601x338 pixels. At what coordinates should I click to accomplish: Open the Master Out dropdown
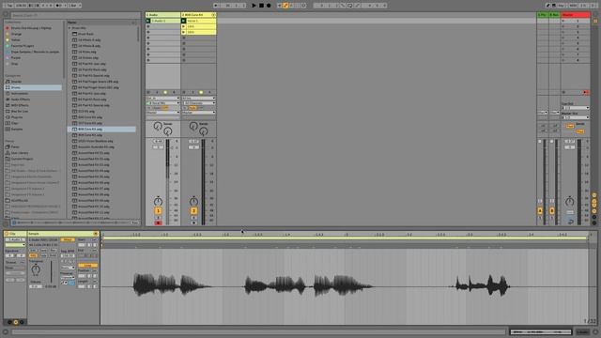[576, 117]
